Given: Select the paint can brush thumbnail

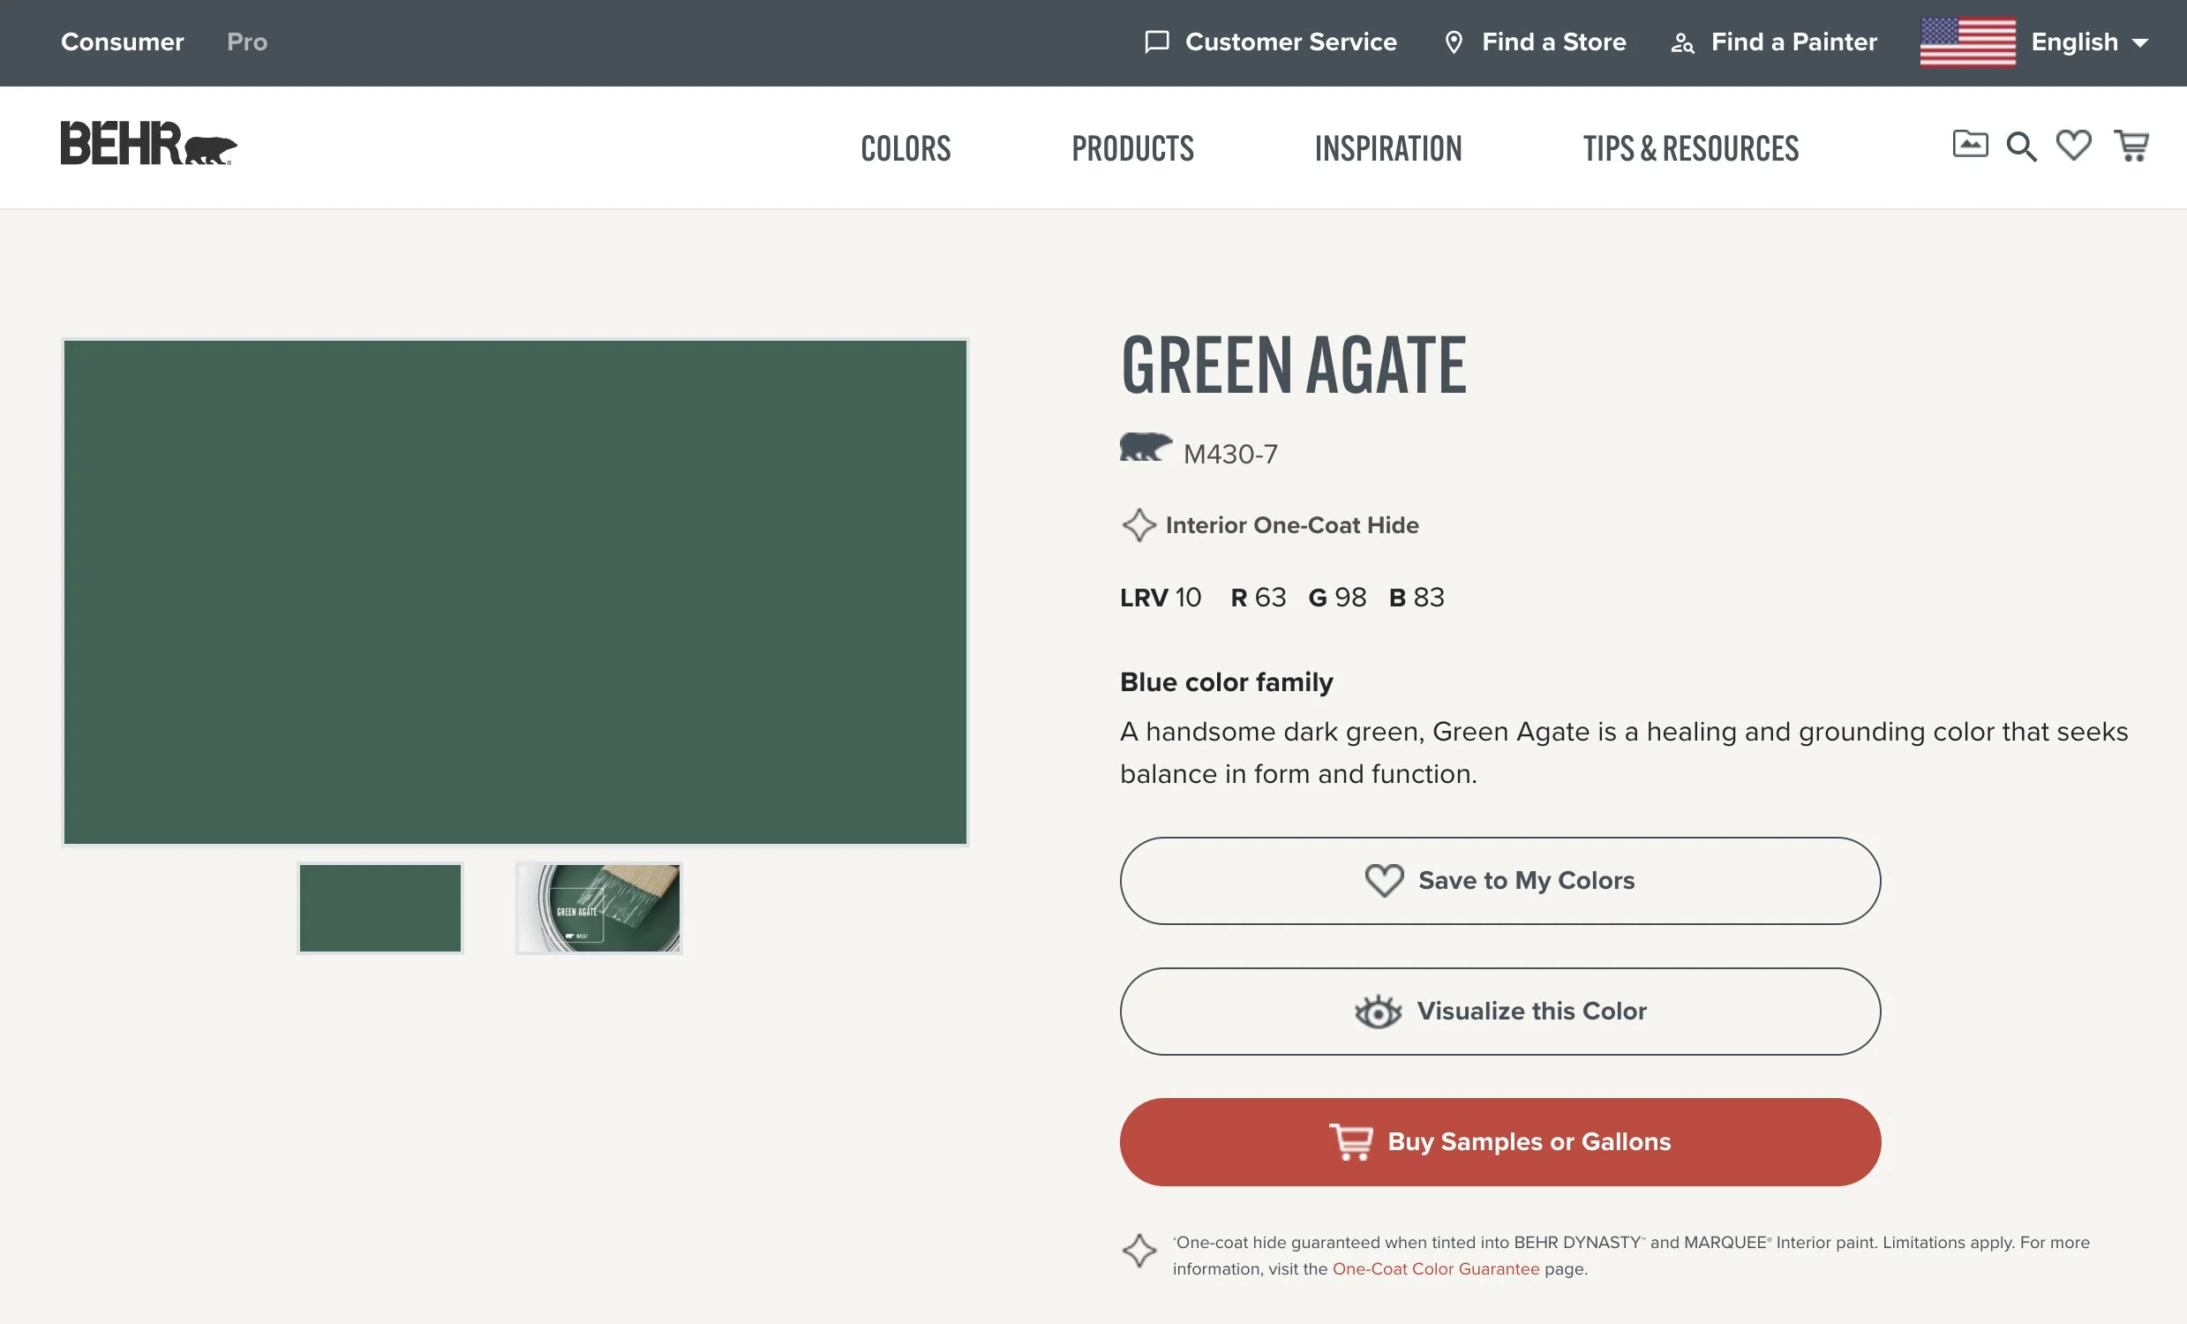Looking at the screenshot, I should point(599,907).
